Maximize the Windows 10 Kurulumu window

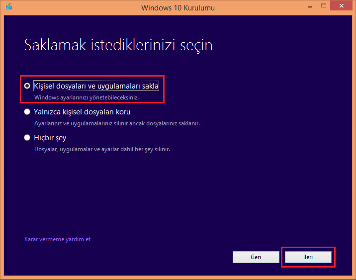pos(324,6)
